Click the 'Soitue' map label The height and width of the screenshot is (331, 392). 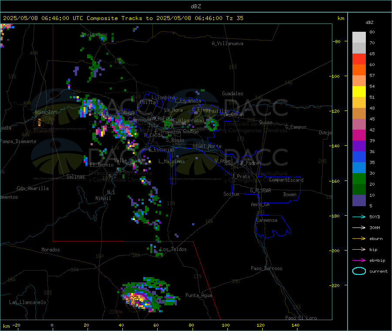click(231, 194)
